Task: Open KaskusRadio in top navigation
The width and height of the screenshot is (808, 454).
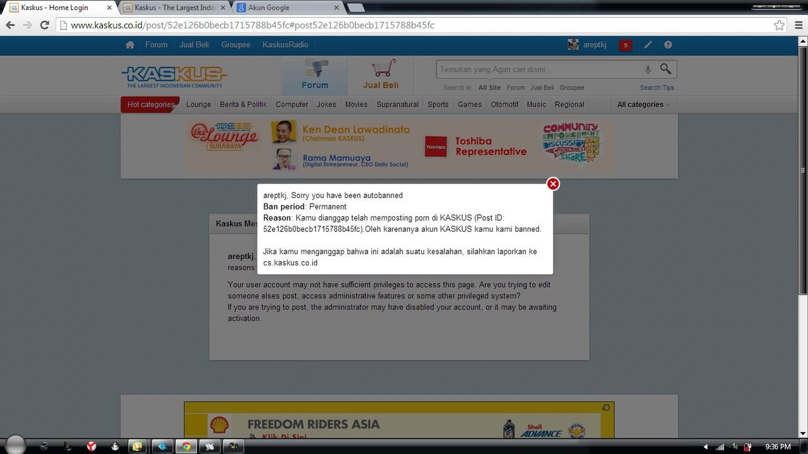Action: point(285,45)
